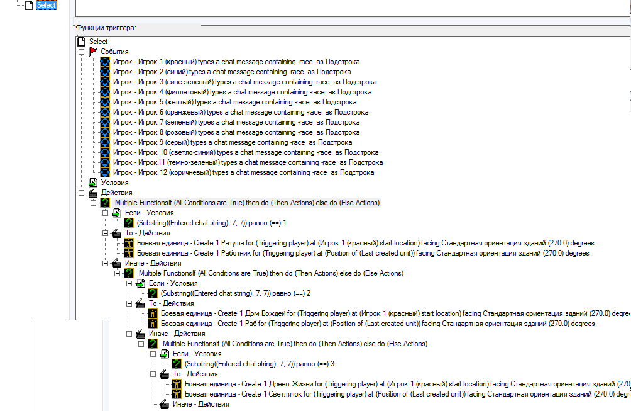Click unit icon for Create 1 Работник action

click(x=129, y=253)
